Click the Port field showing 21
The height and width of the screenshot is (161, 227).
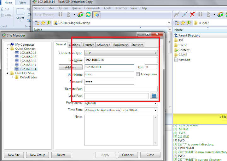[x=151, y=67]
